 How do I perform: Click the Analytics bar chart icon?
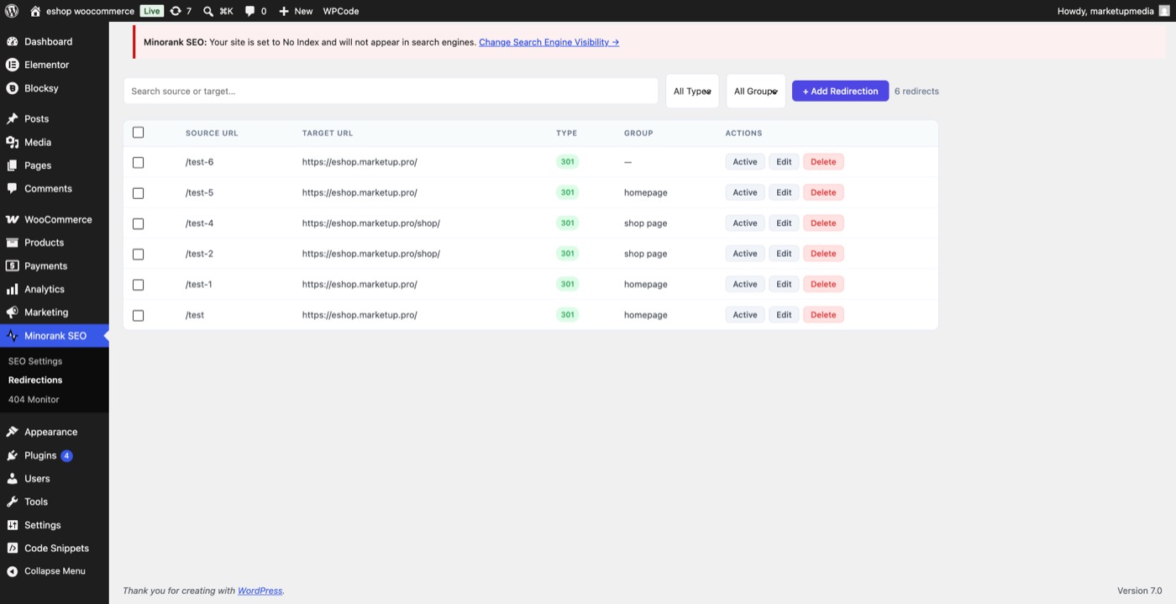12,289
